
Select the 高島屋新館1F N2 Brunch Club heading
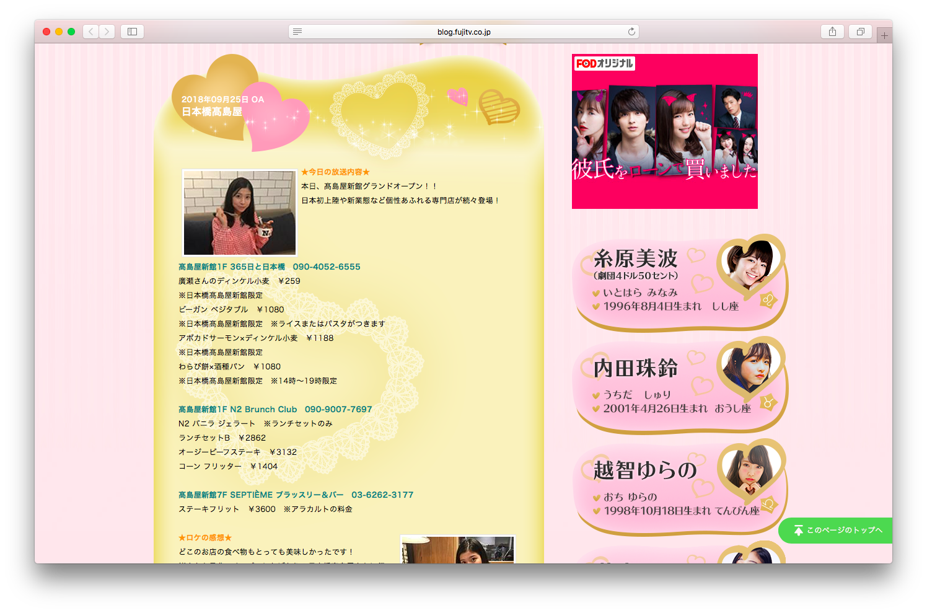[275, 409]
